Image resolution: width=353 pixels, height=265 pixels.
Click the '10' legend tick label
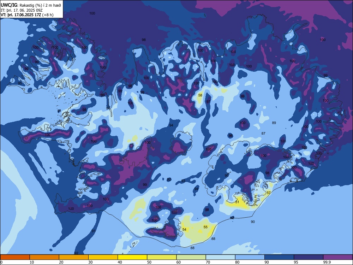[x=32, y=262]
